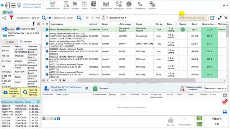Screen dimensions: 230x129
Task: Go to next page in table pager
Action: coord(60,80)
